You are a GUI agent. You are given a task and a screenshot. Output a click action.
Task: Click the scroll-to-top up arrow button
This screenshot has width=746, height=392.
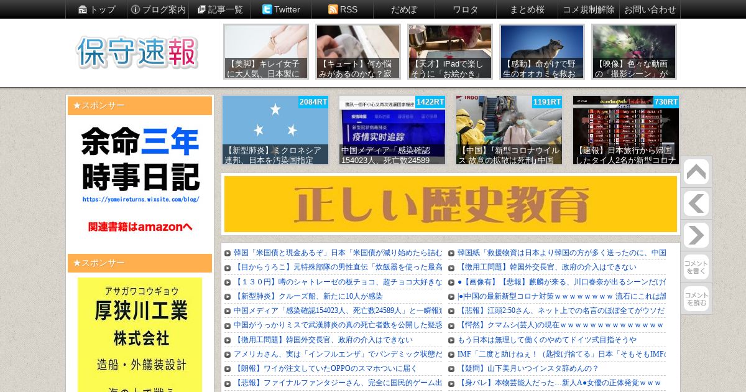click(696, 172)
